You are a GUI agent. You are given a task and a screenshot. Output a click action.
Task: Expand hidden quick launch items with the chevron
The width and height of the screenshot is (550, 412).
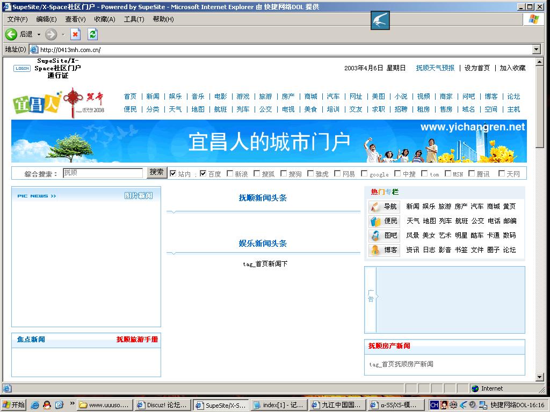click(x=73, y=403)
